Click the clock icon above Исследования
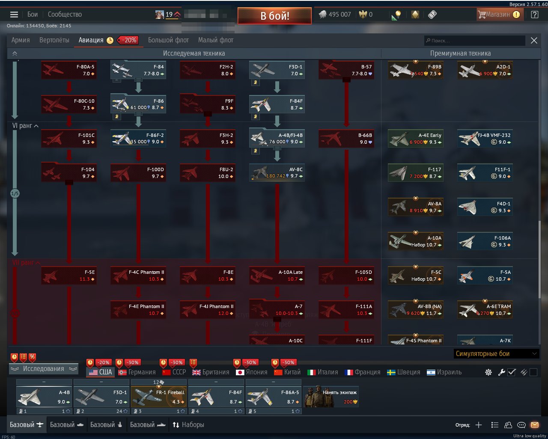 point(15,357)
